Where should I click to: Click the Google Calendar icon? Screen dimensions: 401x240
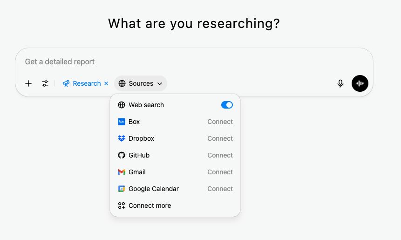point(122,189)
